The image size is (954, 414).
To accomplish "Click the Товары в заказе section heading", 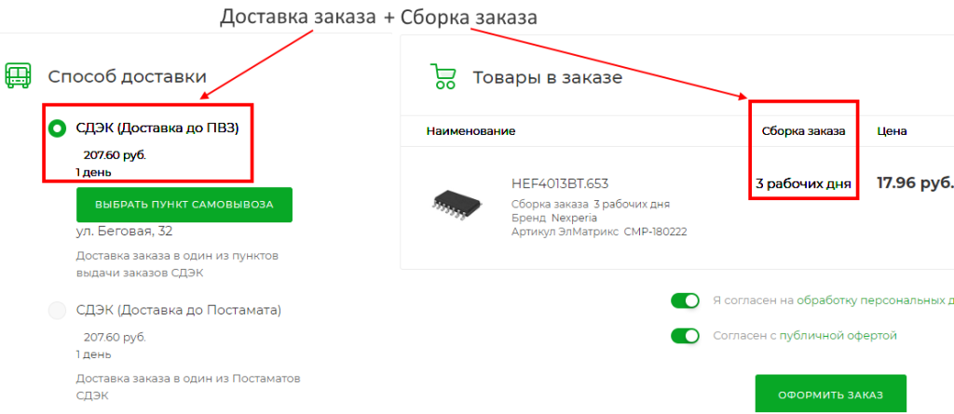I will (x=548, y=78).
